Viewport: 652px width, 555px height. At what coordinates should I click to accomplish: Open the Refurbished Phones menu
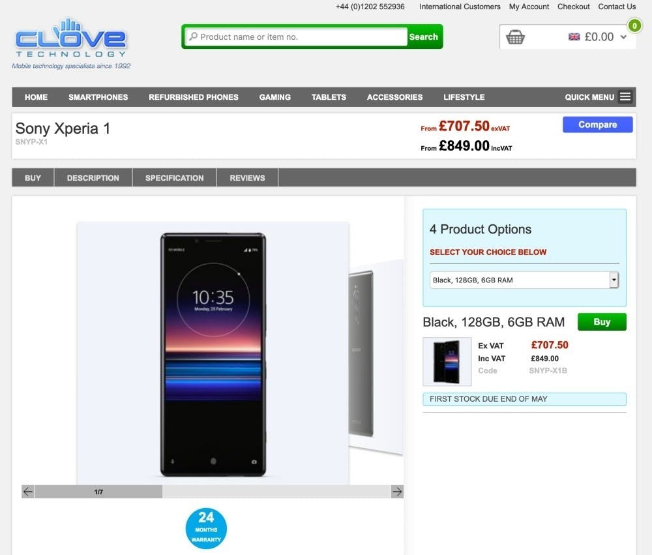tap(194, 97)
